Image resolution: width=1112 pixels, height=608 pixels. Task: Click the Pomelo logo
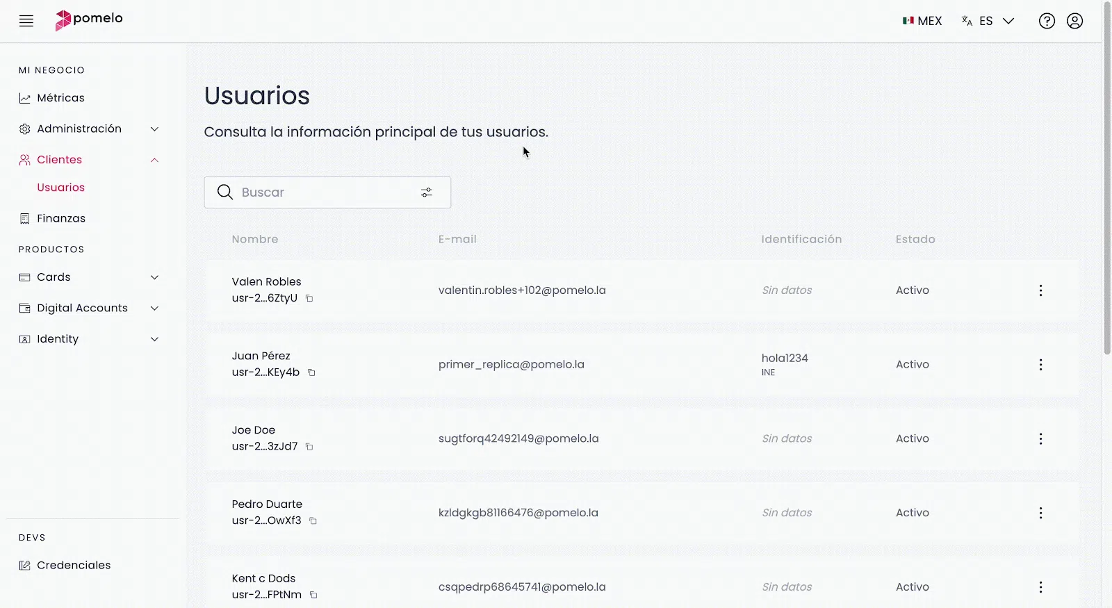[x=89, y=20]
